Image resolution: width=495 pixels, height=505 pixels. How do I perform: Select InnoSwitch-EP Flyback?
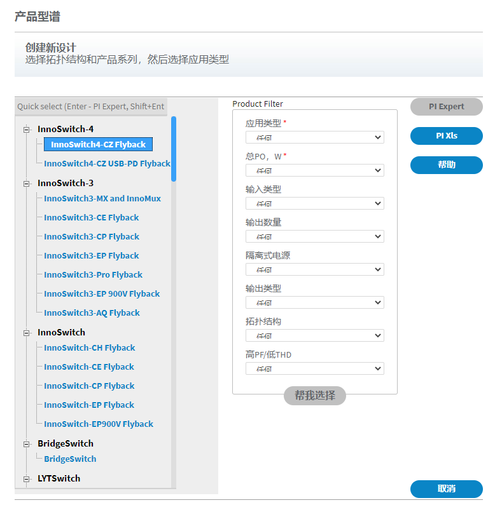[89, 405]
